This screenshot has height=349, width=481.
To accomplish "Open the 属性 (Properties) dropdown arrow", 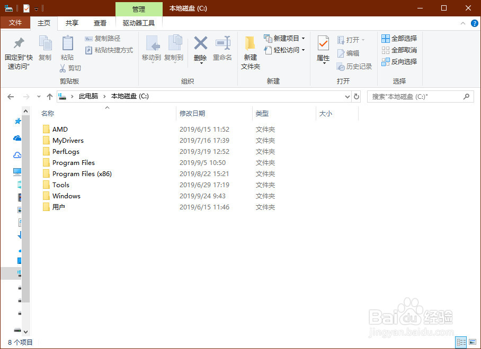I will [323, 63].
